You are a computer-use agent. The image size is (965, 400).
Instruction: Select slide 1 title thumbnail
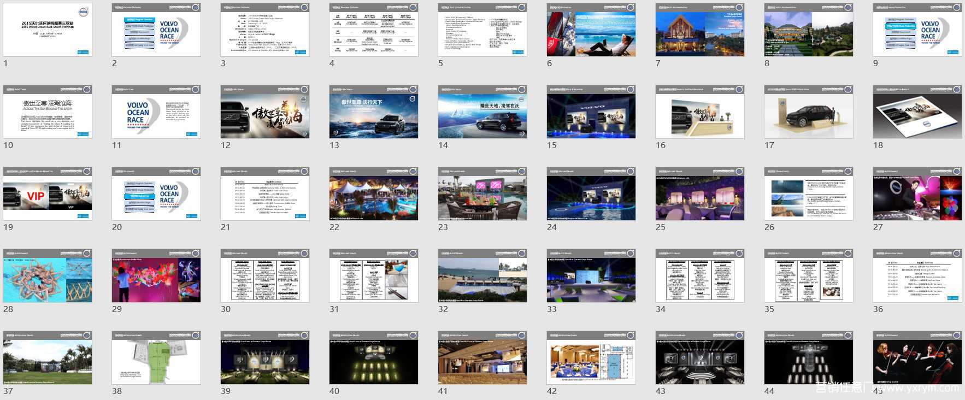(48, 30)
